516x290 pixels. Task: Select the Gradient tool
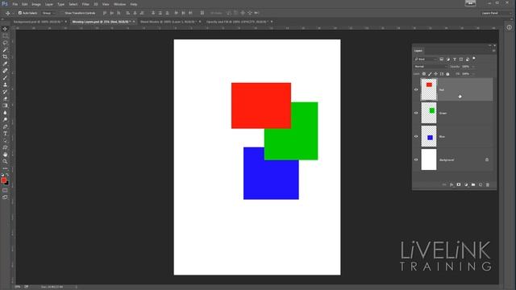pyautogui.click(x=5, y=106)
